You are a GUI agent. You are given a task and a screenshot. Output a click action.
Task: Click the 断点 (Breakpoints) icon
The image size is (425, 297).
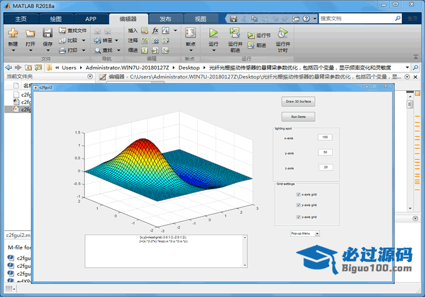(191, 33)
